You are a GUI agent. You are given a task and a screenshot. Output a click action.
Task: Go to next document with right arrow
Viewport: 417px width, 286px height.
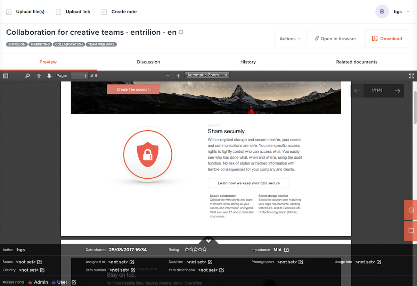pos(397,91)
